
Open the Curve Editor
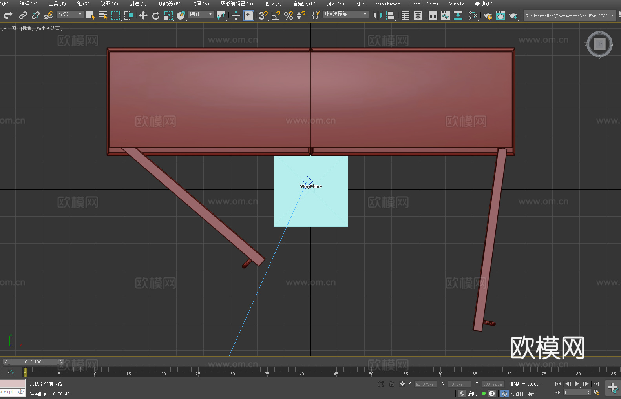(x=446, y=15)
